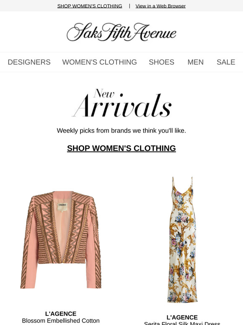Click the L'AGENCE brand name under the jacket

coord(61,314)
